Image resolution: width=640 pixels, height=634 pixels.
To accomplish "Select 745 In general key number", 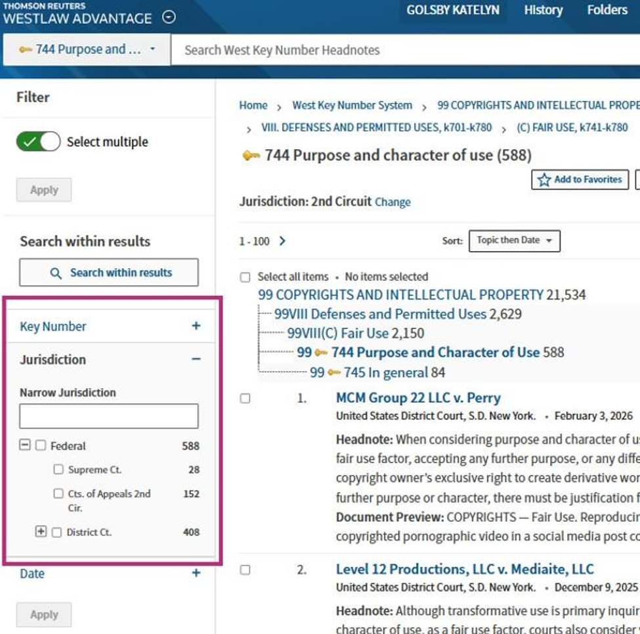I will tap(386, 373).
